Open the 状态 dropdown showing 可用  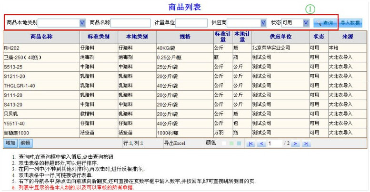point(306,22)
